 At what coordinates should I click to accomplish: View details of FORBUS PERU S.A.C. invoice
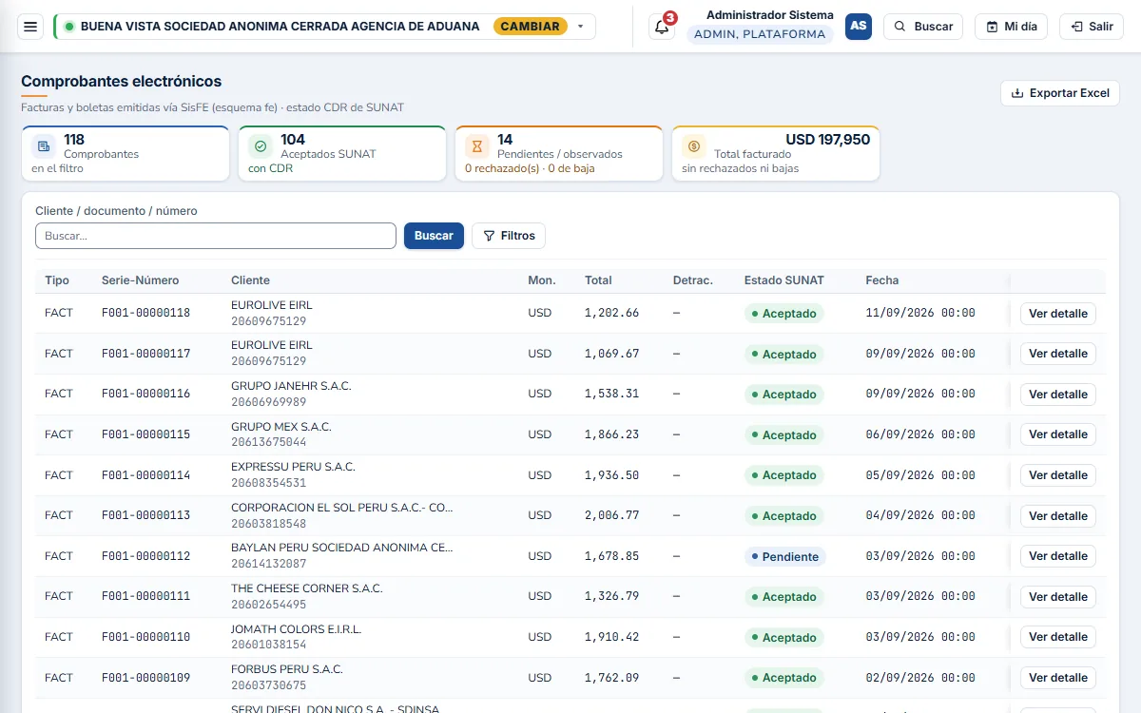tap(1058, 678)
